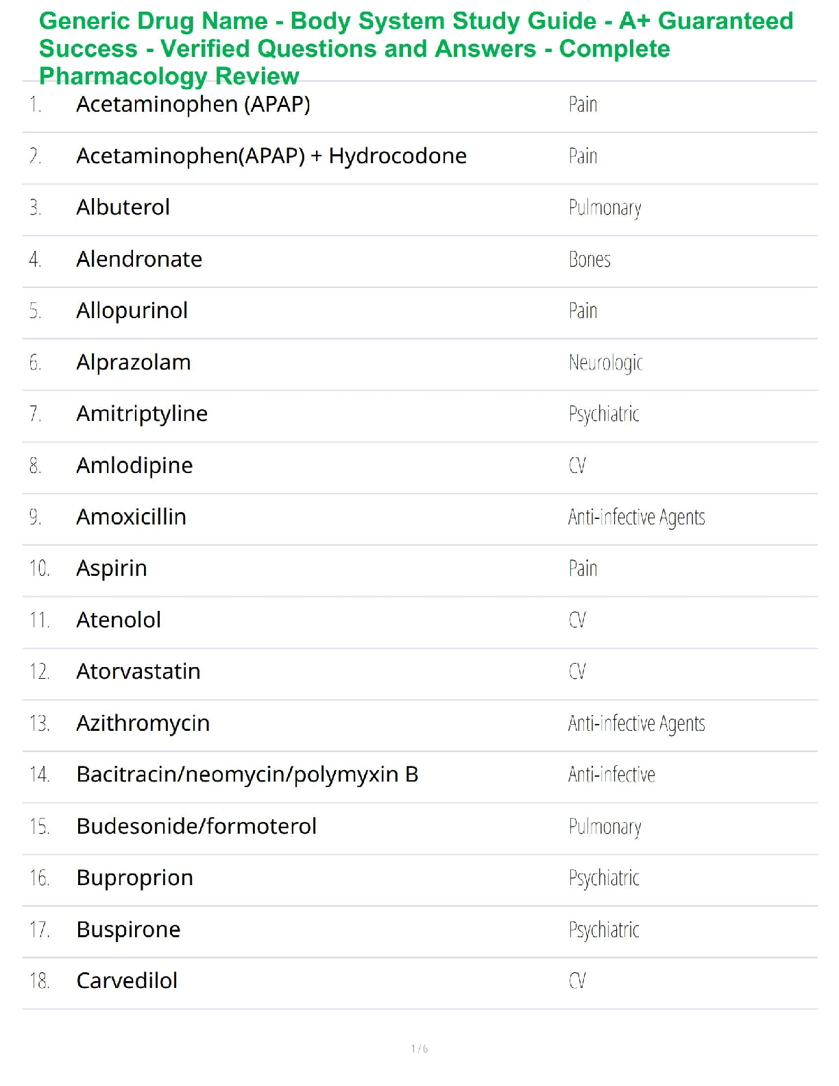The width and height of the screenshot is (839, 1086).
Task: Click the Carvedilol drug name
Action: (x=127, y=980)
